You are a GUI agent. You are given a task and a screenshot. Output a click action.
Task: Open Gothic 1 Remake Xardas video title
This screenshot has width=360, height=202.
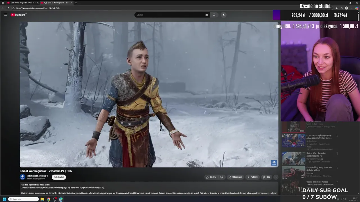(x=320, y=183)
